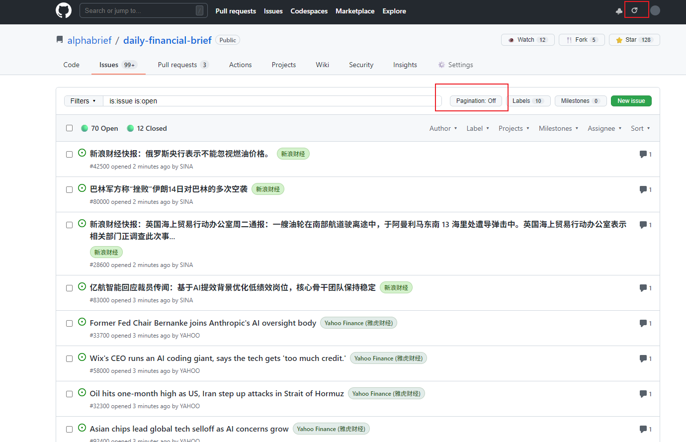The width and height of the screenshot is (686, 442).
Task: Open the Filters dropdown
Action: click(x=83, y=101)
